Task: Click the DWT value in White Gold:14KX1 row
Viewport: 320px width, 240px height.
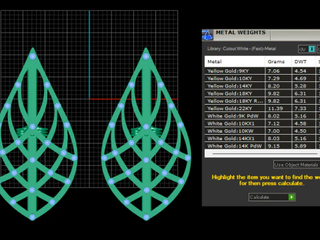Action: coord(300,139)
